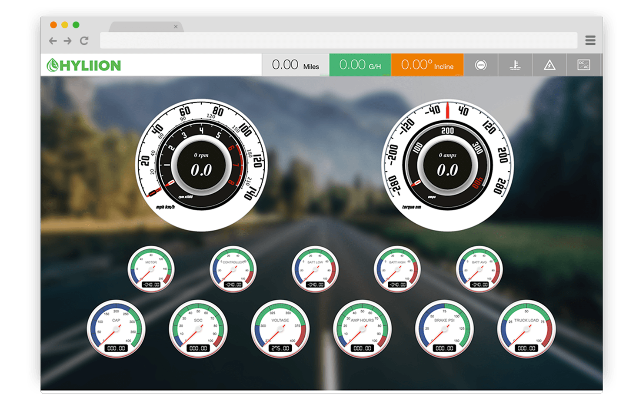Click the ABS brake warning icon
Image resolution: width=626 pixels, height=417 pixels.
click(x=480, y=65)
